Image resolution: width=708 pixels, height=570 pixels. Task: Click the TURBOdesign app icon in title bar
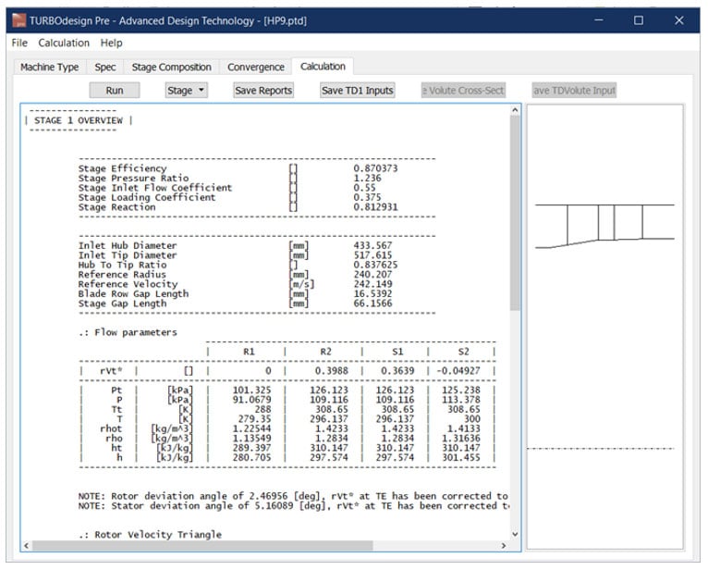(18, 19)
